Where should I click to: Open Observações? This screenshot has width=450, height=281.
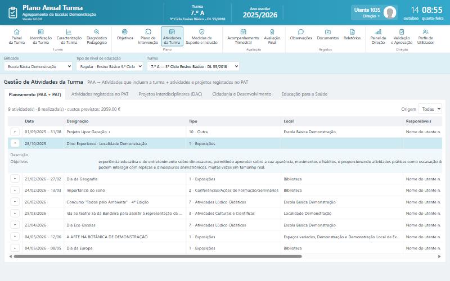coord(301,34)
